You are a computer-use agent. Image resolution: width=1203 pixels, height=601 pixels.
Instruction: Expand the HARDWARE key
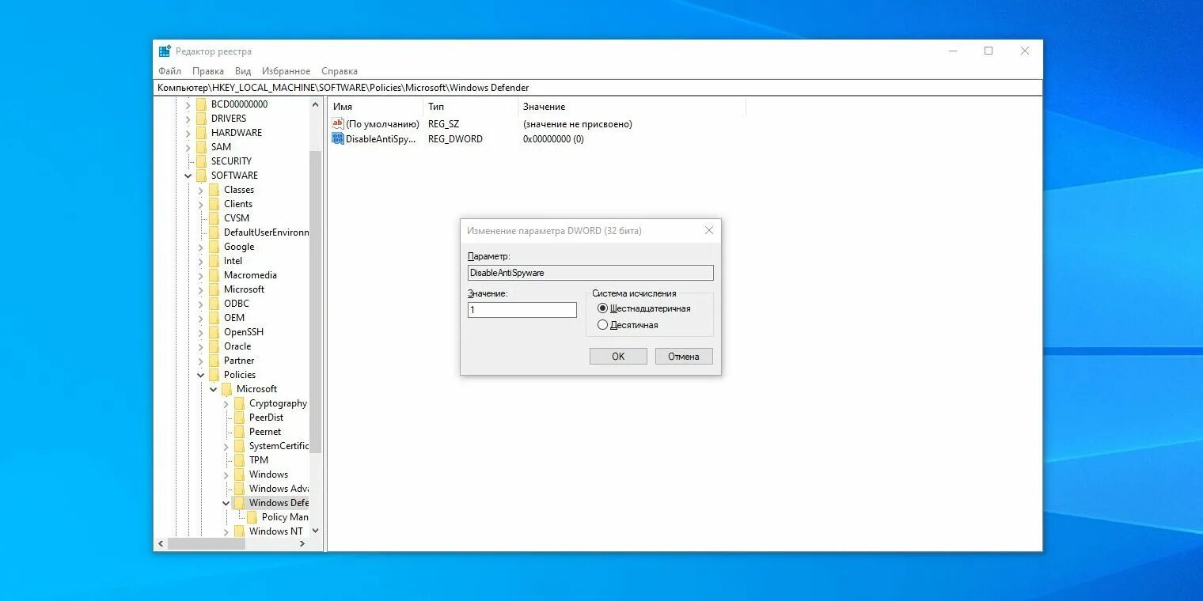tap(188, 133)
